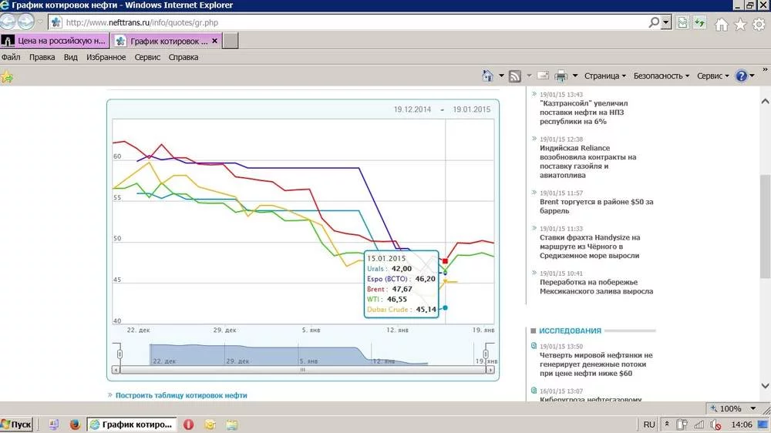
Task: Expand the Безопасность dropdown menu
Action: 662,76
